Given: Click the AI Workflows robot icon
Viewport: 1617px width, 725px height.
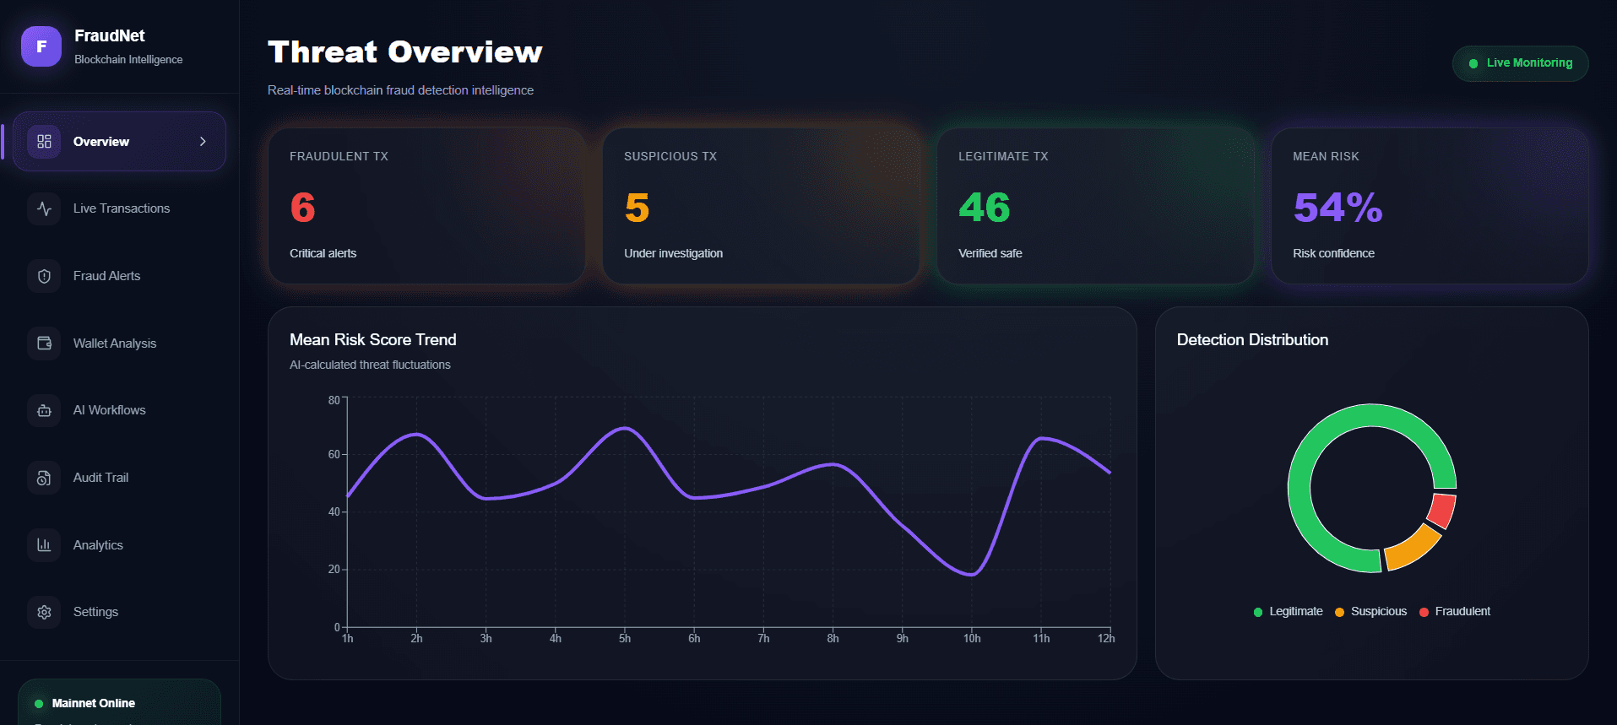Looking at the screenshot, I should [x=44, y=410].
